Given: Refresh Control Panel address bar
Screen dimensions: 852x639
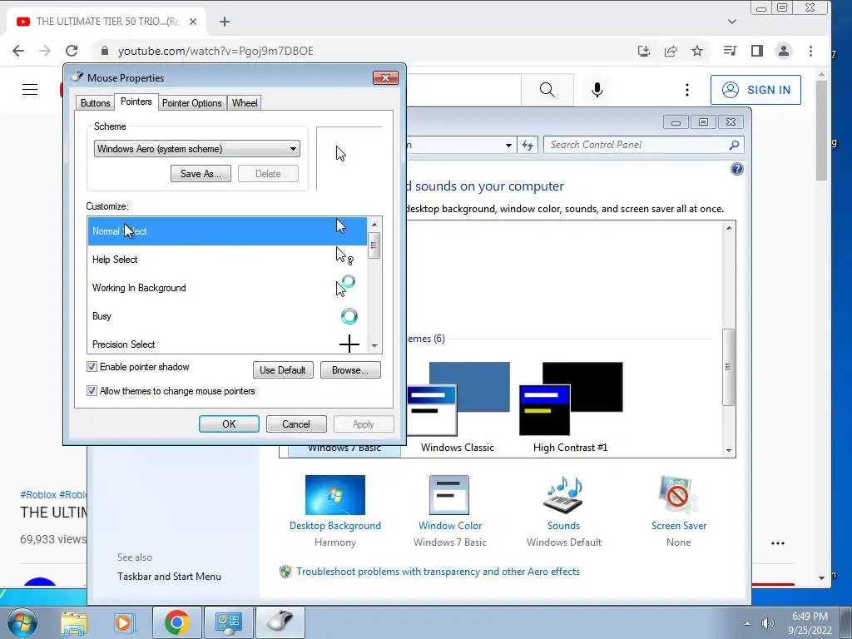Looking at the screenshot, I should pos(527,145).
